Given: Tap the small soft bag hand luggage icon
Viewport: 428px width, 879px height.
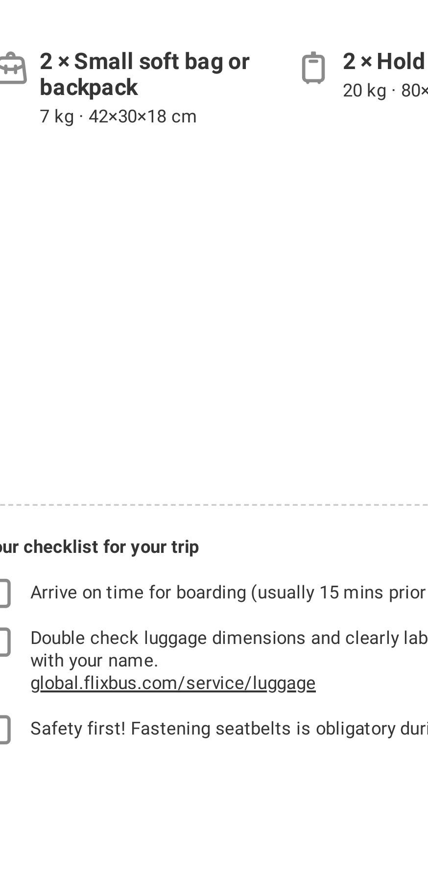Looking at the screenshot, I should pos(13,69).
